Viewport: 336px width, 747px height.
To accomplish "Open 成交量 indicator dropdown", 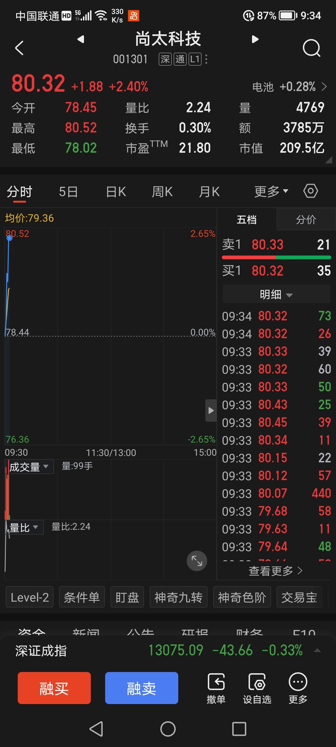I will point(29,467).
